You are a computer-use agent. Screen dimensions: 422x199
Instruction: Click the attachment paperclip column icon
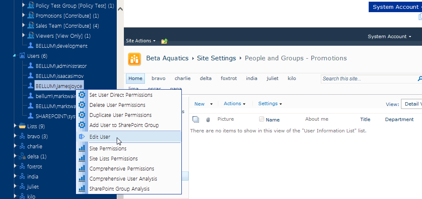pos(208,120)
